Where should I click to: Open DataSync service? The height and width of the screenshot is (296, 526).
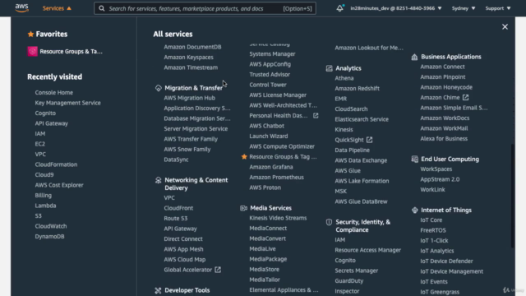pos(176,160)
